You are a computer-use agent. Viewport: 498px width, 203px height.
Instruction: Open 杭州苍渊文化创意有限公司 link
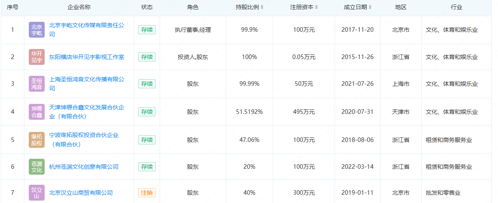coord(84,167)
